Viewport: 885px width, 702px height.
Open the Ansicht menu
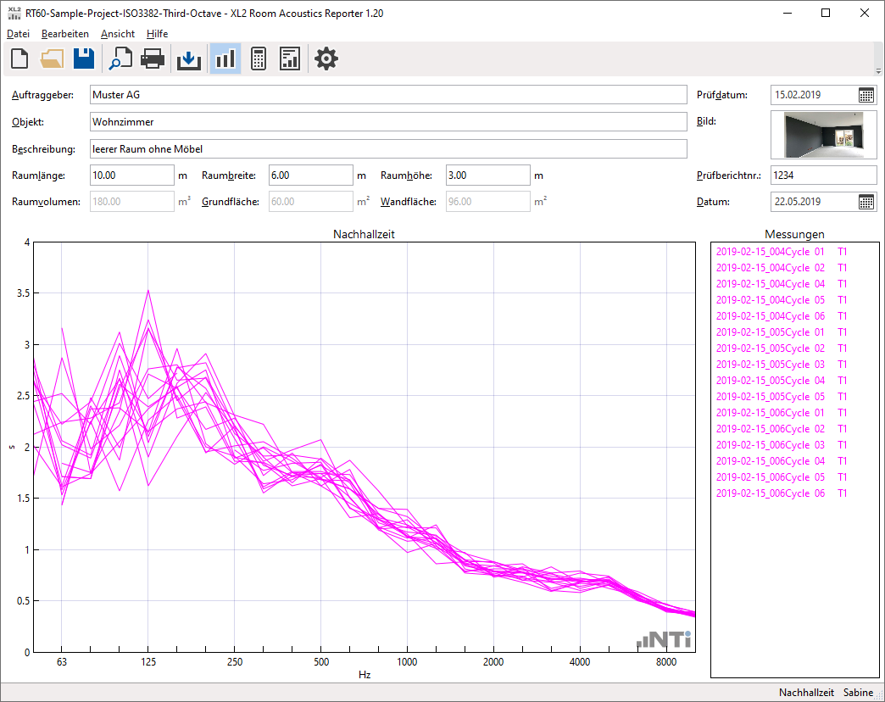point(117,33)
